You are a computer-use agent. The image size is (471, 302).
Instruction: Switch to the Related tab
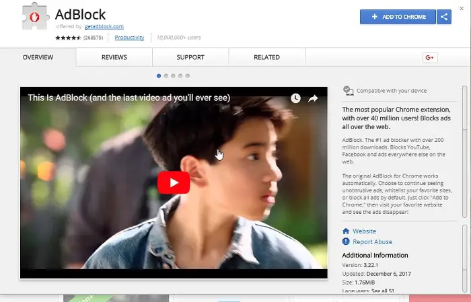coord(266,57)
